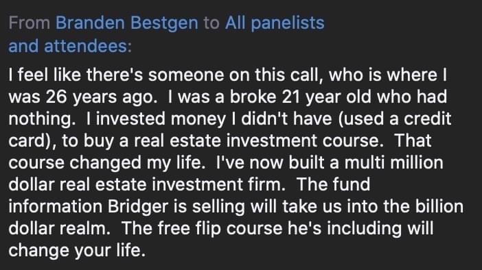Click the sentence 'course changed my life'
482x270 pixels.
[106, 162]
